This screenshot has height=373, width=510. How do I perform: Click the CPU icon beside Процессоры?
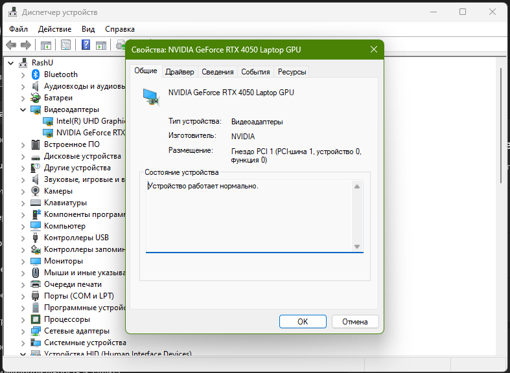[36, 319]
